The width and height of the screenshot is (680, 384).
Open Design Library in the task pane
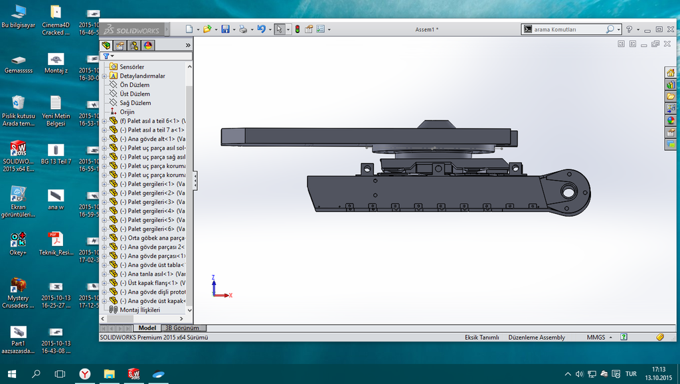point(671,85)
